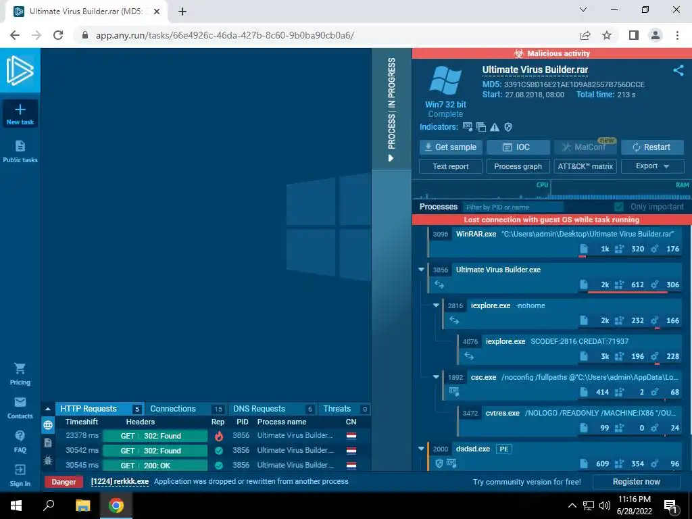Screen dimensions: 692x519
Task: Open the rerkkk.exe danger link
Action: point(120,481)
